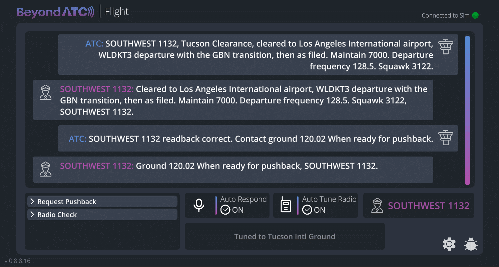The height and width of the screenshot is (267, 499).
Task: Toggle Auto Respond off
Action: [225, 210]
